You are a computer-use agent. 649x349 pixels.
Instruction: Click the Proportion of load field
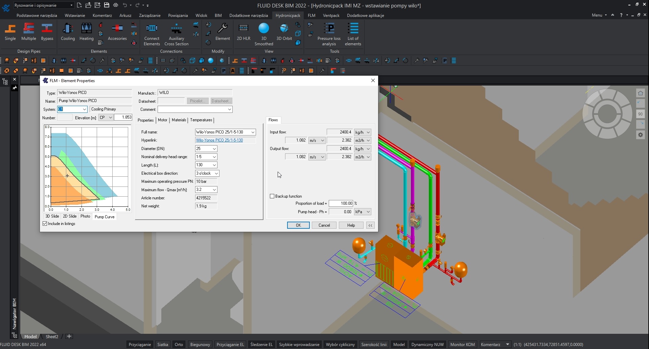tap(341, 203)
